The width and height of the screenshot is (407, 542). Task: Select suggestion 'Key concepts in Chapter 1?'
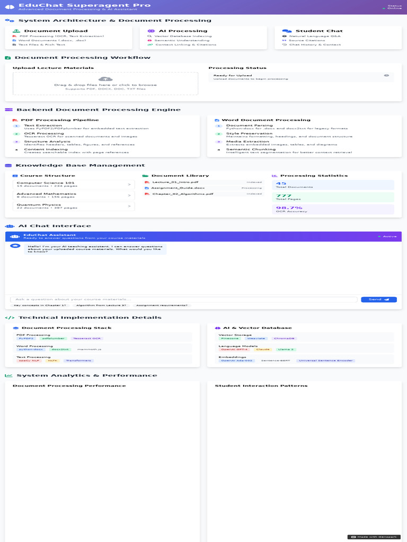pos(40,305)
